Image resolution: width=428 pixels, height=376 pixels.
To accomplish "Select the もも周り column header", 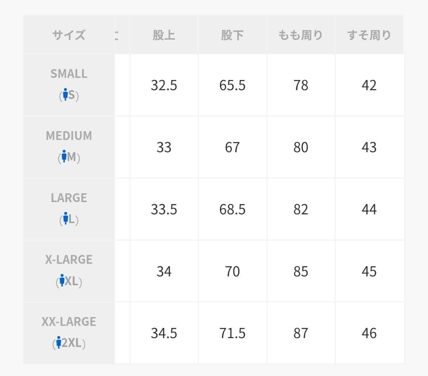I will click(300, 35).
